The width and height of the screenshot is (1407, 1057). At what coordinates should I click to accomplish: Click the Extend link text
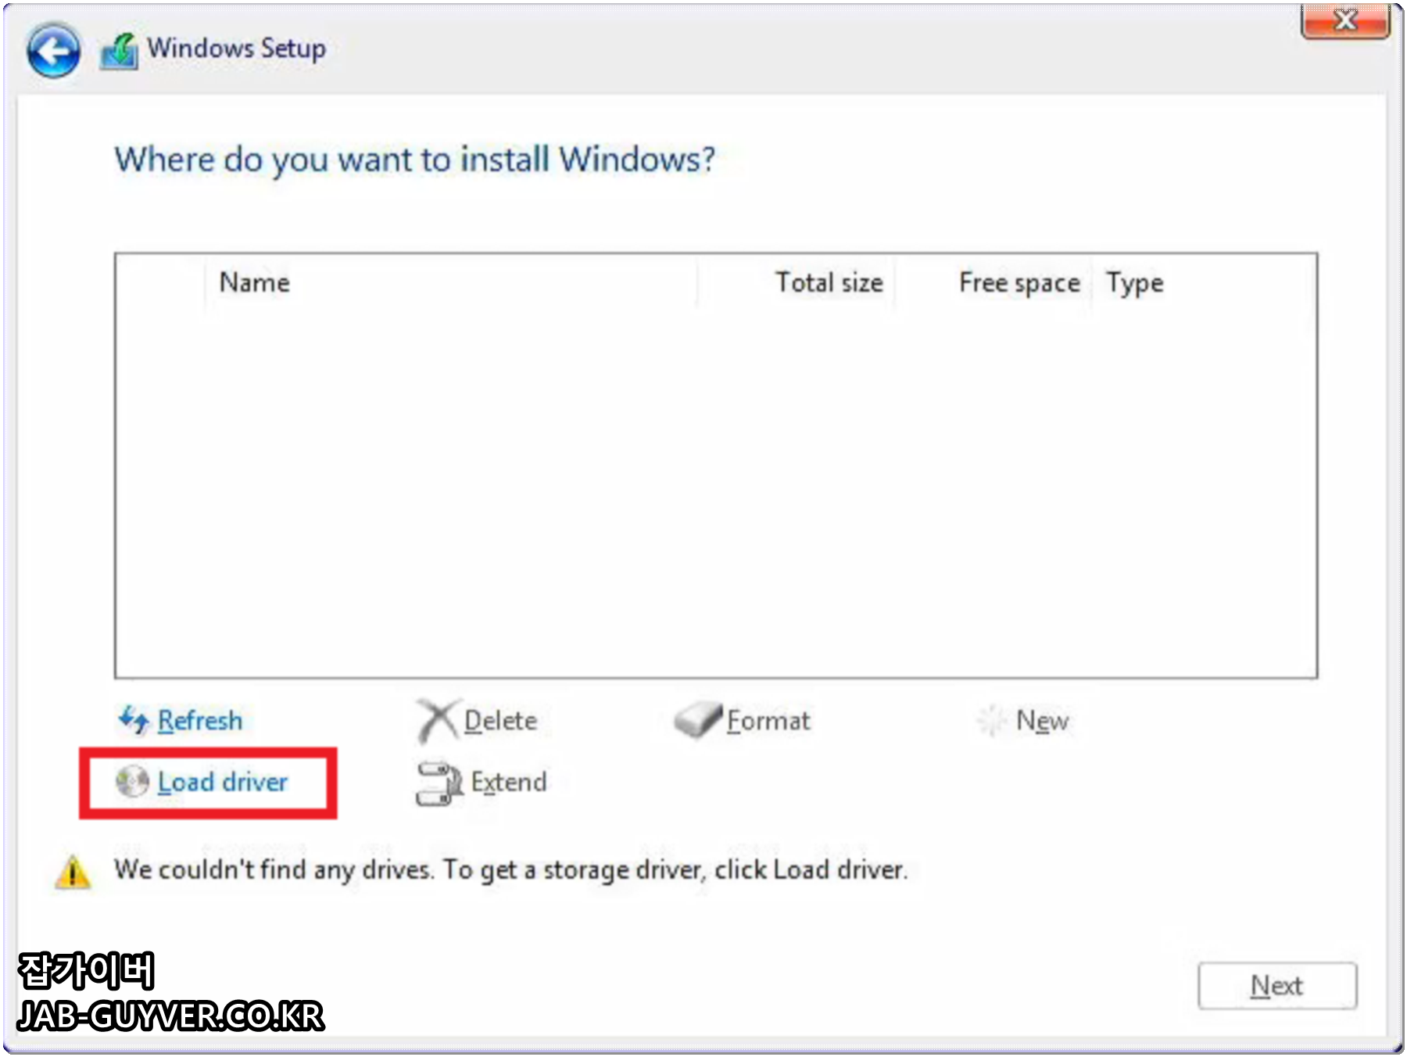pyautogui.click(x=509, y=782)
